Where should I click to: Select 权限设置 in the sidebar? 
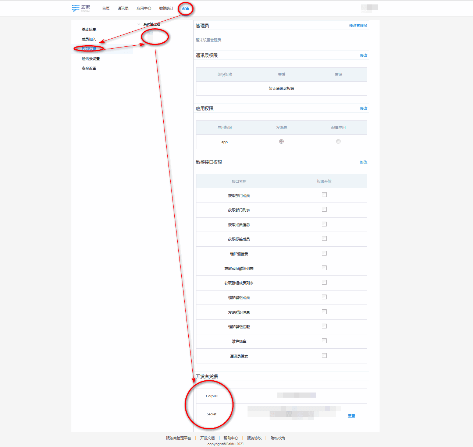click(89, 49)
